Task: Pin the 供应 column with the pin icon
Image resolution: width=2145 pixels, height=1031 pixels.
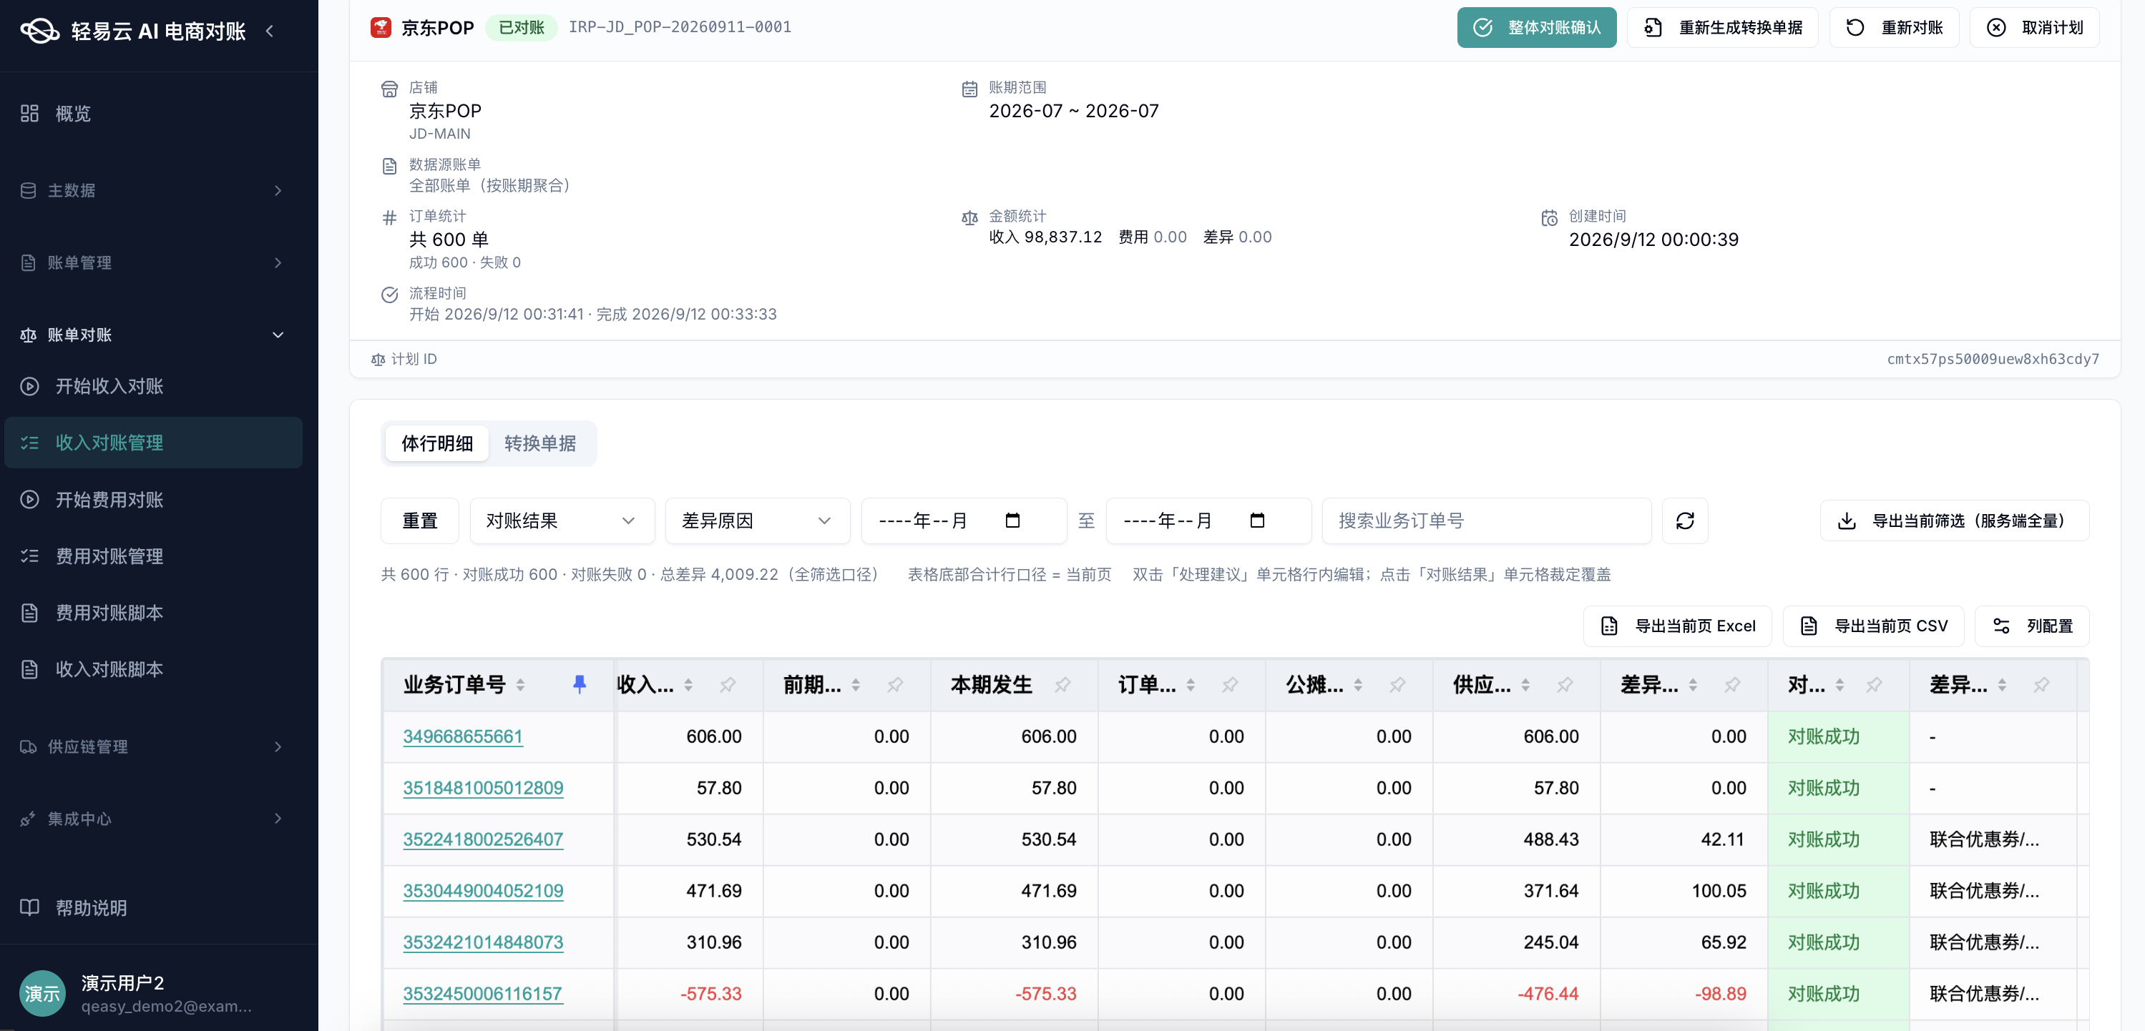Action: 1565,685
